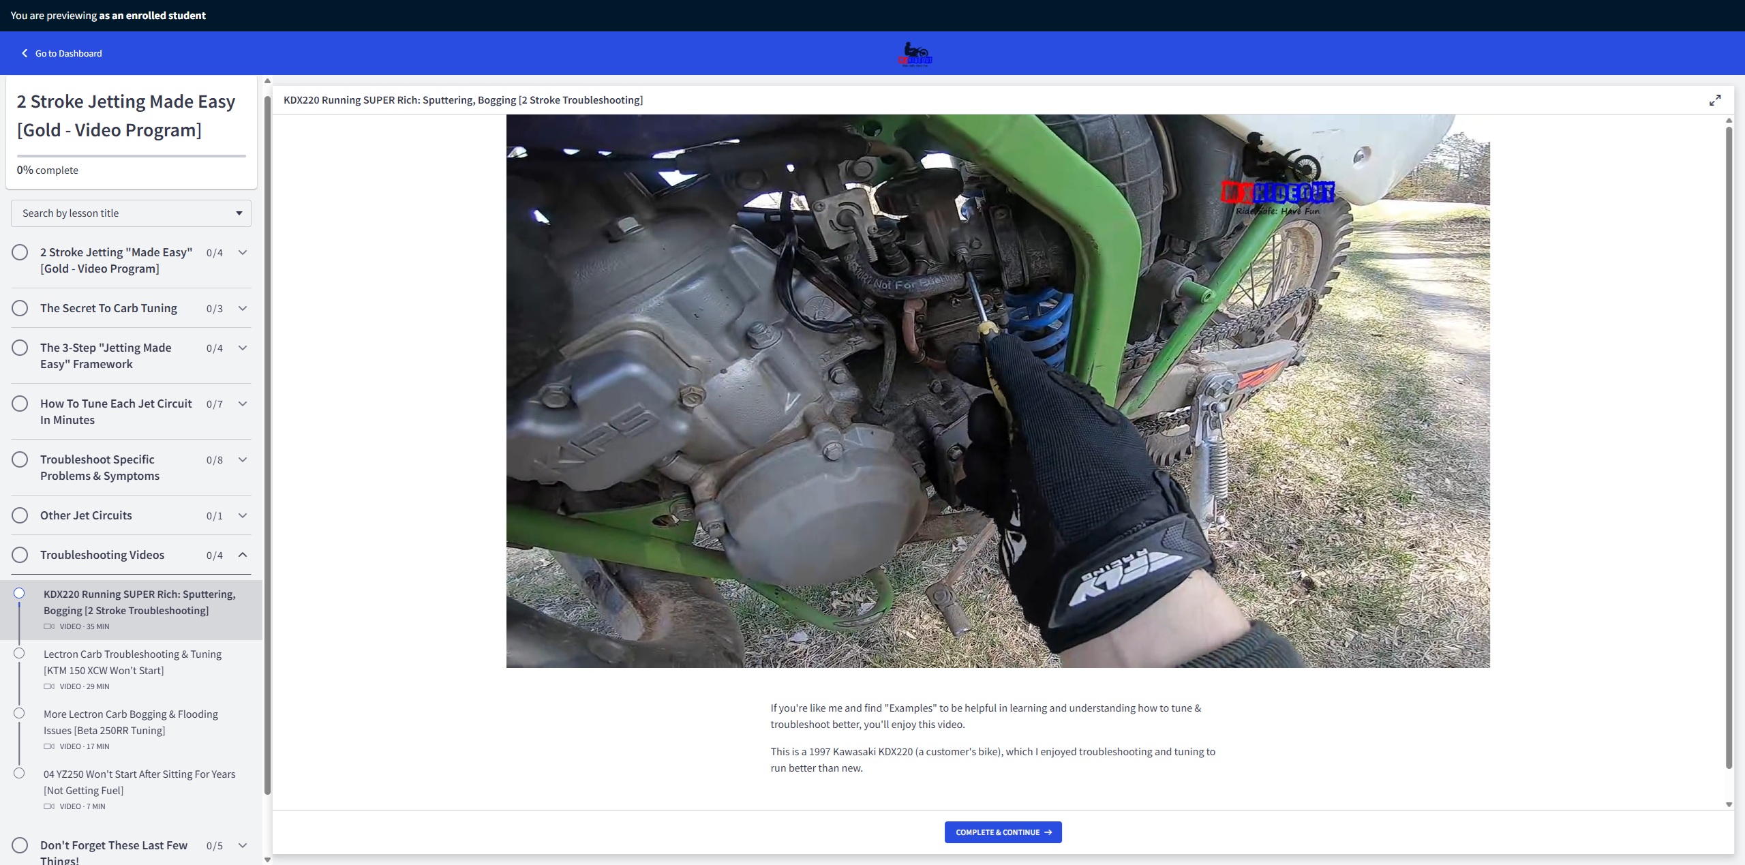
Task: Expand The Secret To Carb Tuning chevron
Action: click(x=242, y=308)
